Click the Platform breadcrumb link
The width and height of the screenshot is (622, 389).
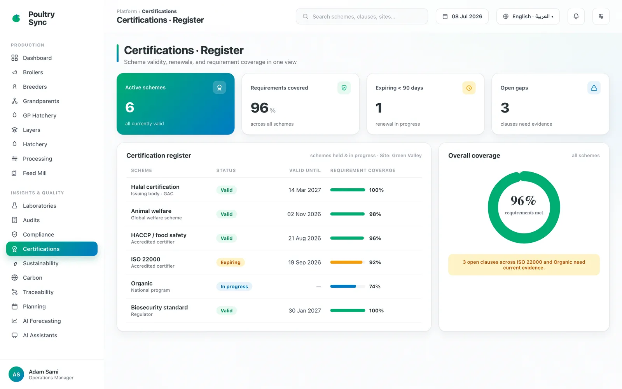(x=127, y=11)
